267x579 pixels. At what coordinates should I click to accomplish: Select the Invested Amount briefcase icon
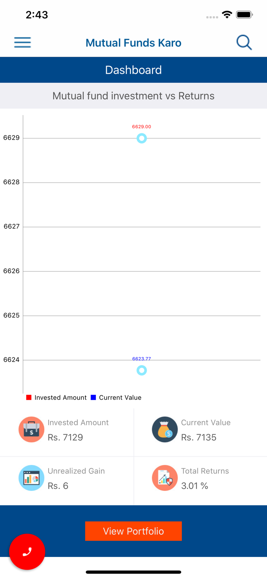(31, 429)
